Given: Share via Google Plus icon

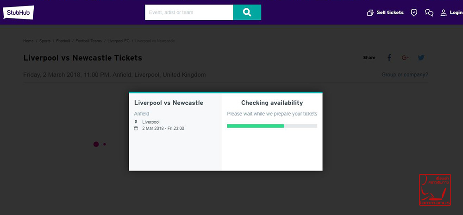Looking at the screenshot, I should (x=405, y=58).
